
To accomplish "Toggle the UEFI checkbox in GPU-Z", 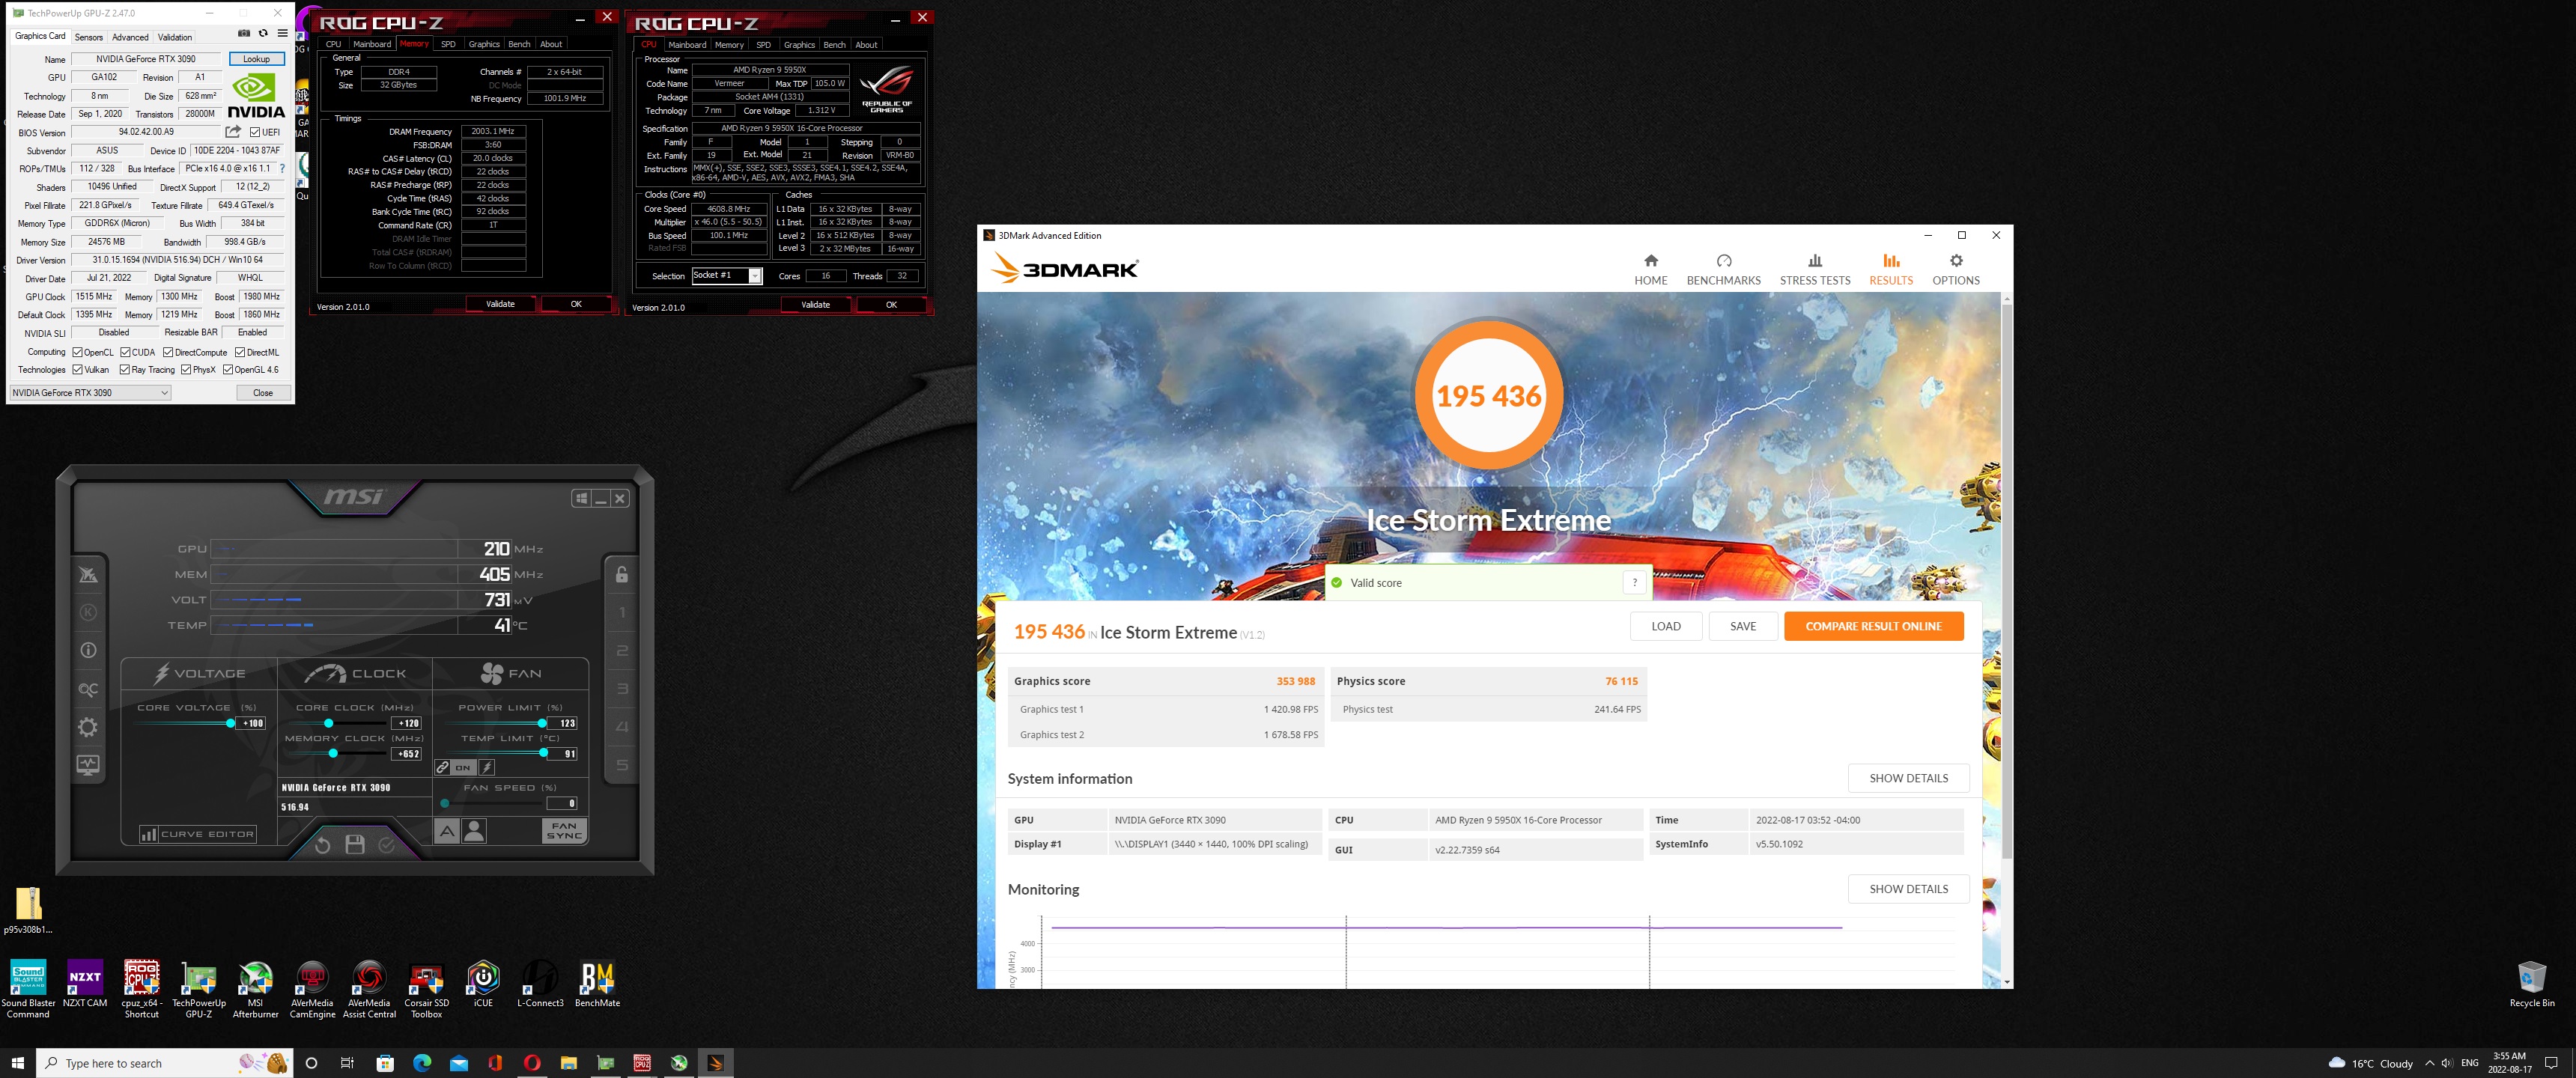I will (255, 132).
